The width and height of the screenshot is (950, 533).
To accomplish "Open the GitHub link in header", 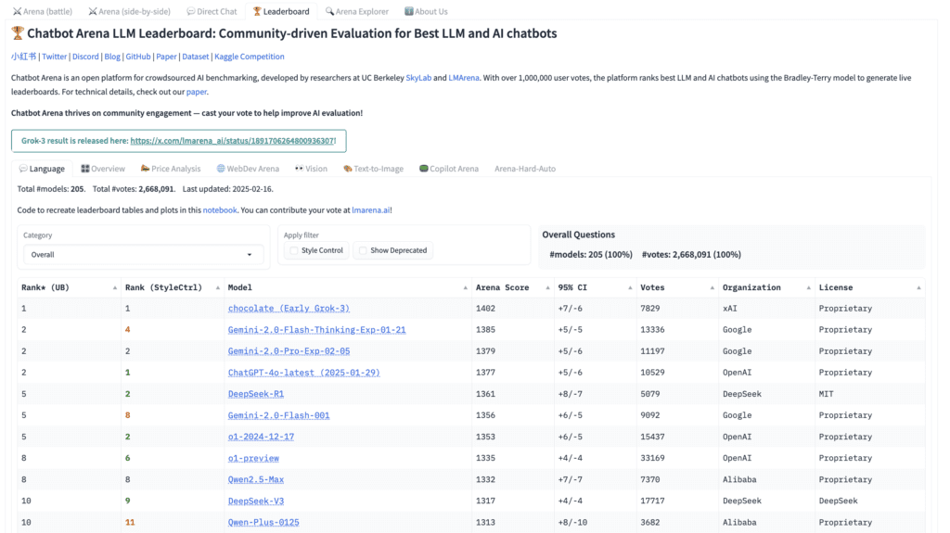I will click(138, 57).
